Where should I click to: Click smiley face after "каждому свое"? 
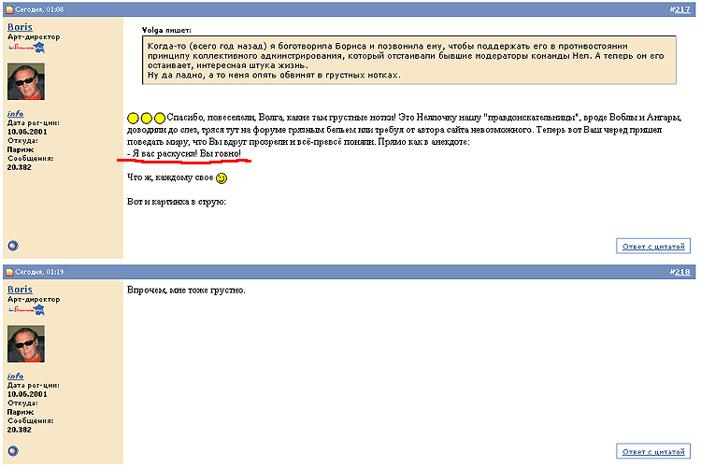pyautogui.click(x=222, y=177)
